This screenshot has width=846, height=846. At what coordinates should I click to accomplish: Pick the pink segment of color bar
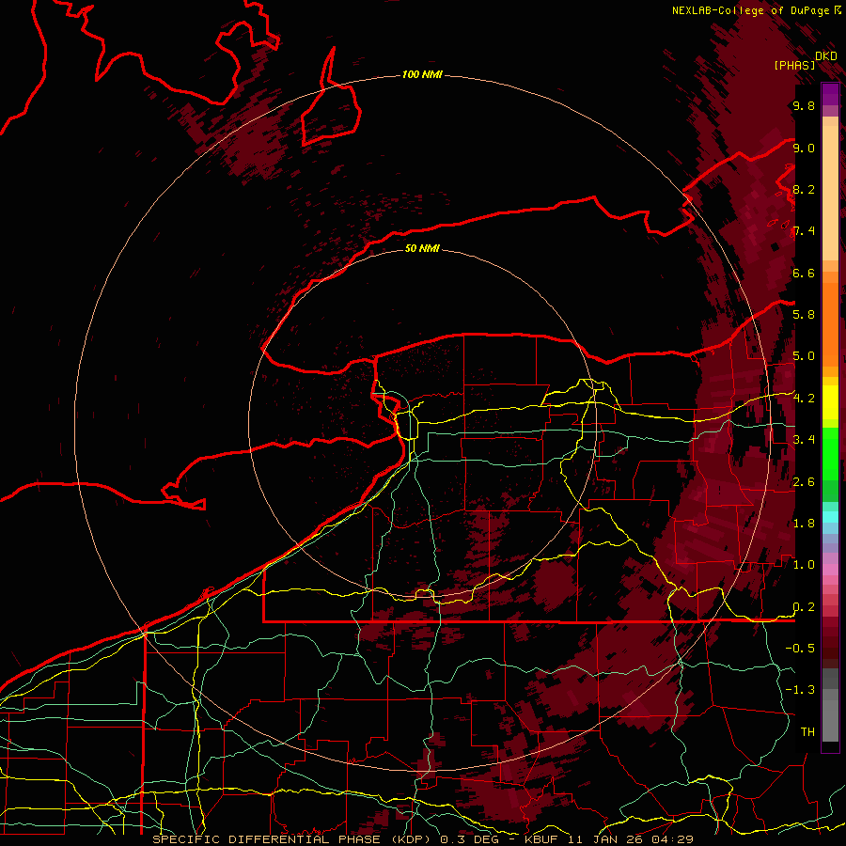(830, 570)
